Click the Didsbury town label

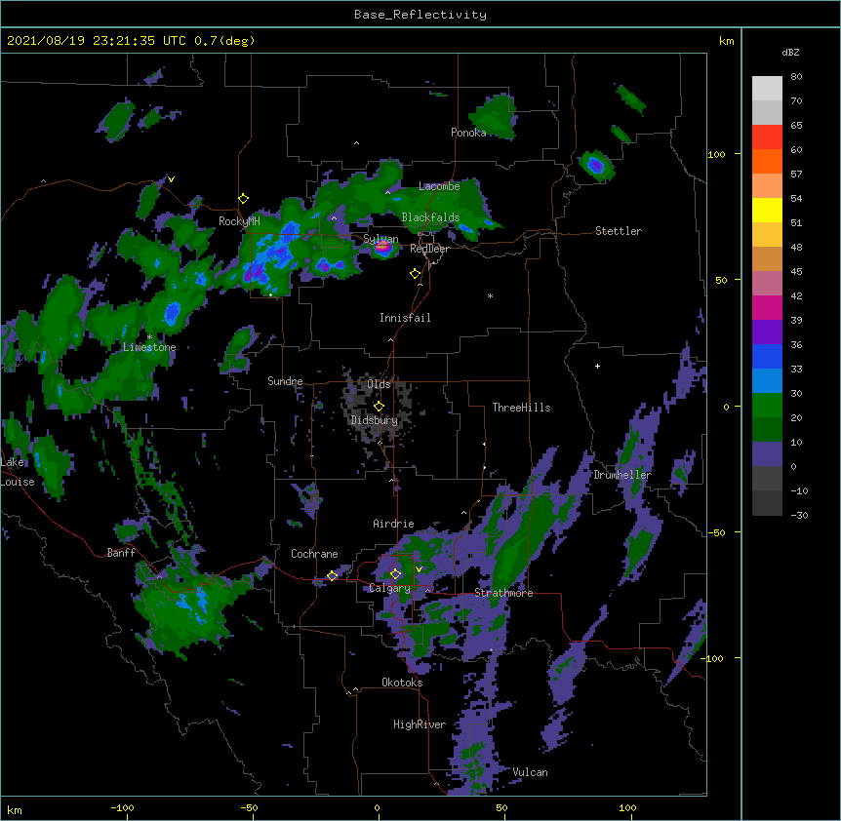(x=375, y=420)
